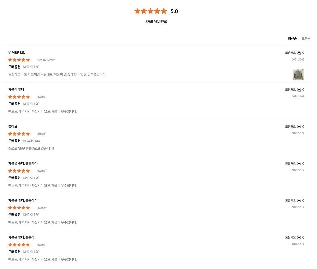Click the heart icon on the fourth review, KHAKI 170
Screen dimensions: 317x269
pos(299,164)
